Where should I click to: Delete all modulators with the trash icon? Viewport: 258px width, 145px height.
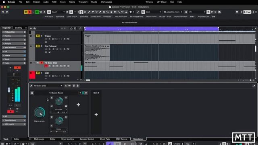point(77,86)
